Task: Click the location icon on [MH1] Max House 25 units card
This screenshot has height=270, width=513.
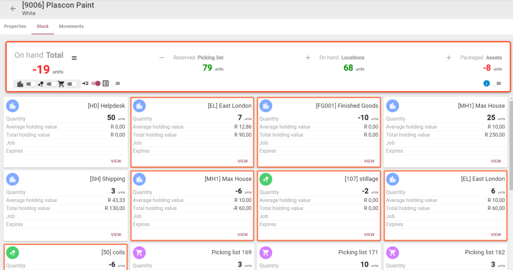Action: [393, 106]
